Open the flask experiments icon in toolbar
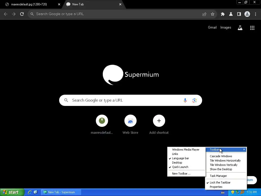Image resolution: width=261 pixels, height=196 pixels. (x=231, y=14)
